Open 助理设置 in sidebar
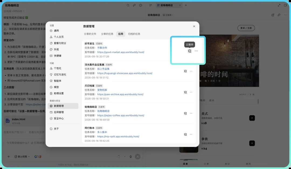The image size is (291, 169). (x=63, y=94)
